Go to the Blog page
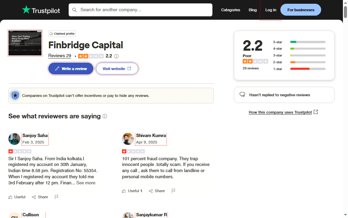 pos(253,10)
